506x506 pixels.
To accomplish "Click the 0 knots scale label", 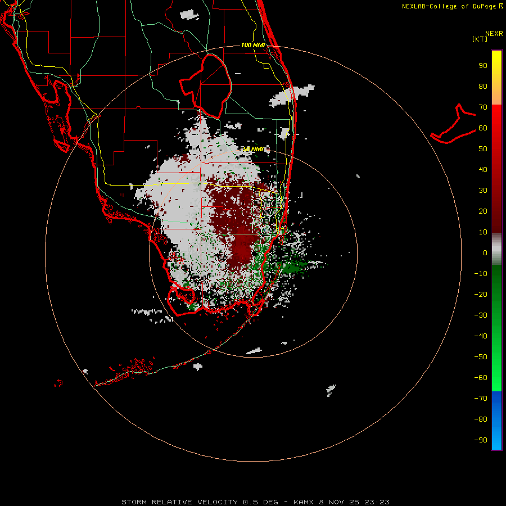I will click(x=485, y=252).
